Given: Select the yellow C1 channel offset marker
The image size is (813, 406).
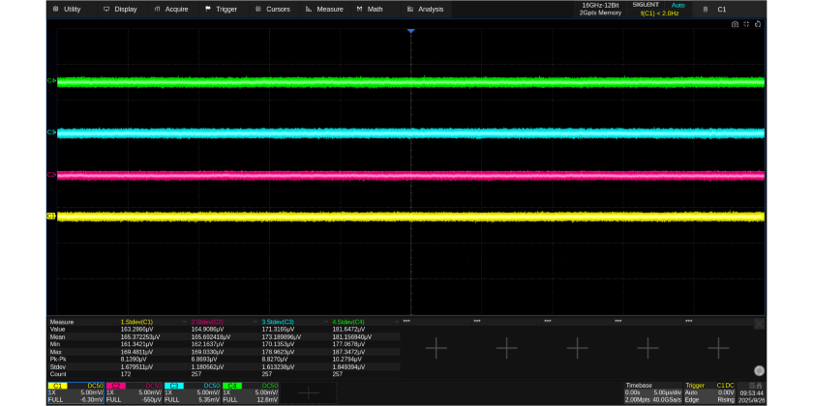Looking at the screenshot, I should tap(51, 217).
